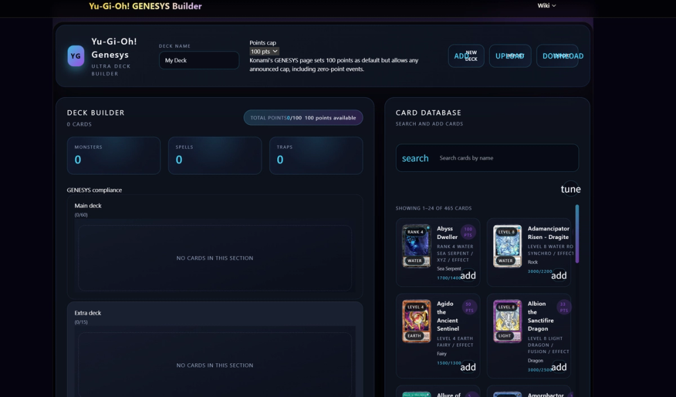Image resolution: width=676 pixels, height=397 pixels.
Task: Click the Traps count box
Action: 316,155
